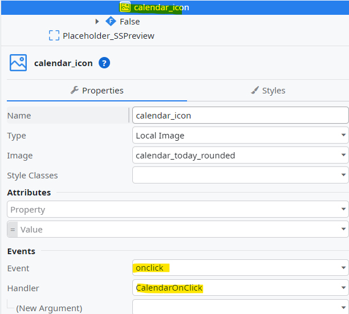
Task: Click the calendar_icon heading text in the properties panel
Action: (x=63, y=63)
